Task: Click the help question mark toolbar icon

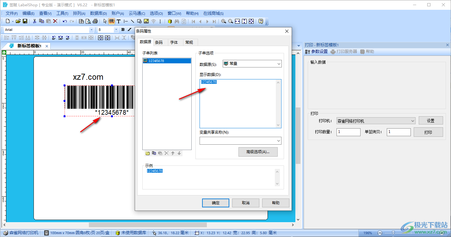Action: 261,21
